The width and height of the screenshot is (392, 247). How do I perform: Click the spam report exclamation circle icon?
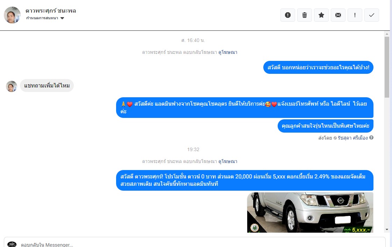(x=287, y=15)
